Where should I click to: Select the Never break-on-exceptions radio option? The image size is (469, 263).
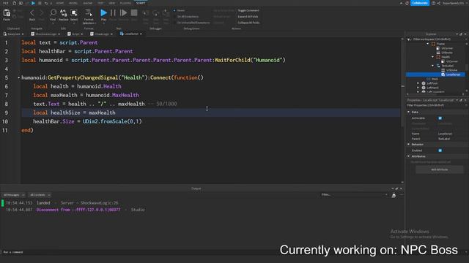click(x=174, y=10)
